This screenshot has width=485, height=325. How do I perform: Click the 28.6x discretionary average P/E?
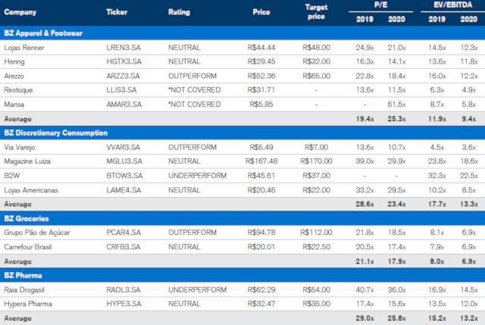tap(365, 204)
